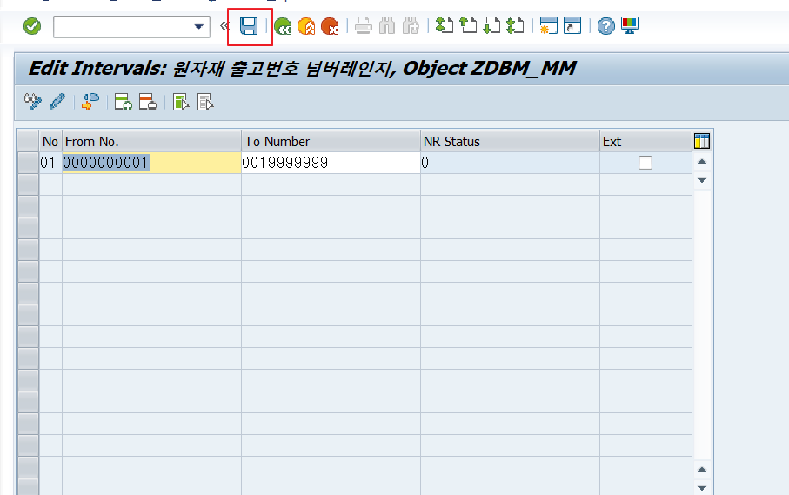Viewport: 789px width, 495px height.
Task: Open the command field history dropdown
Action: point(199,27)
